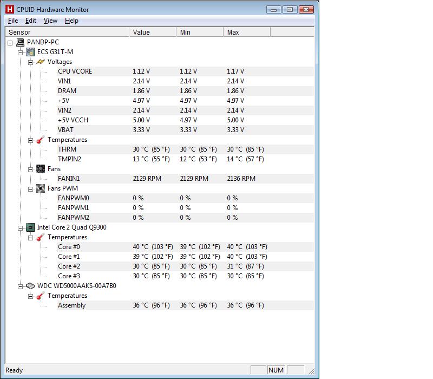Viewport: 433px width, 379px height.
Task: Click the Sensor column header
Action: (67, 32)
